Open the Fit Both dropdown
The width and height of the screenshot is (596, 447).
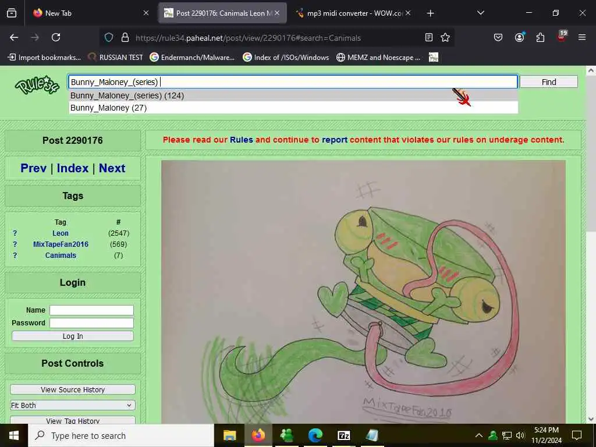73,405
